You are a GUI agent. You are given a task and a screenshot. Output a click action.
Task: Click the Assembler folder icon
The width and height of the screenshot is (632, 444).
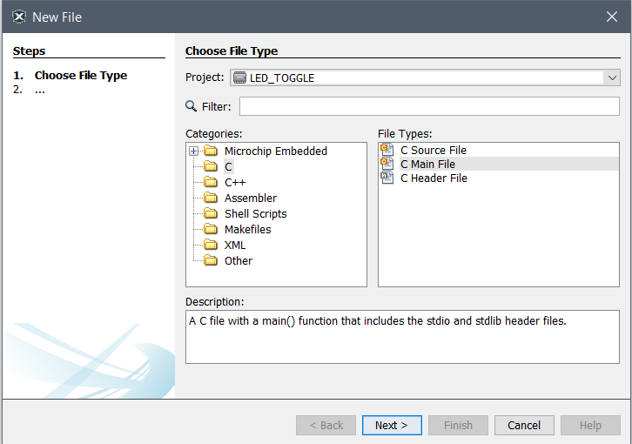(x=210, y=198)
